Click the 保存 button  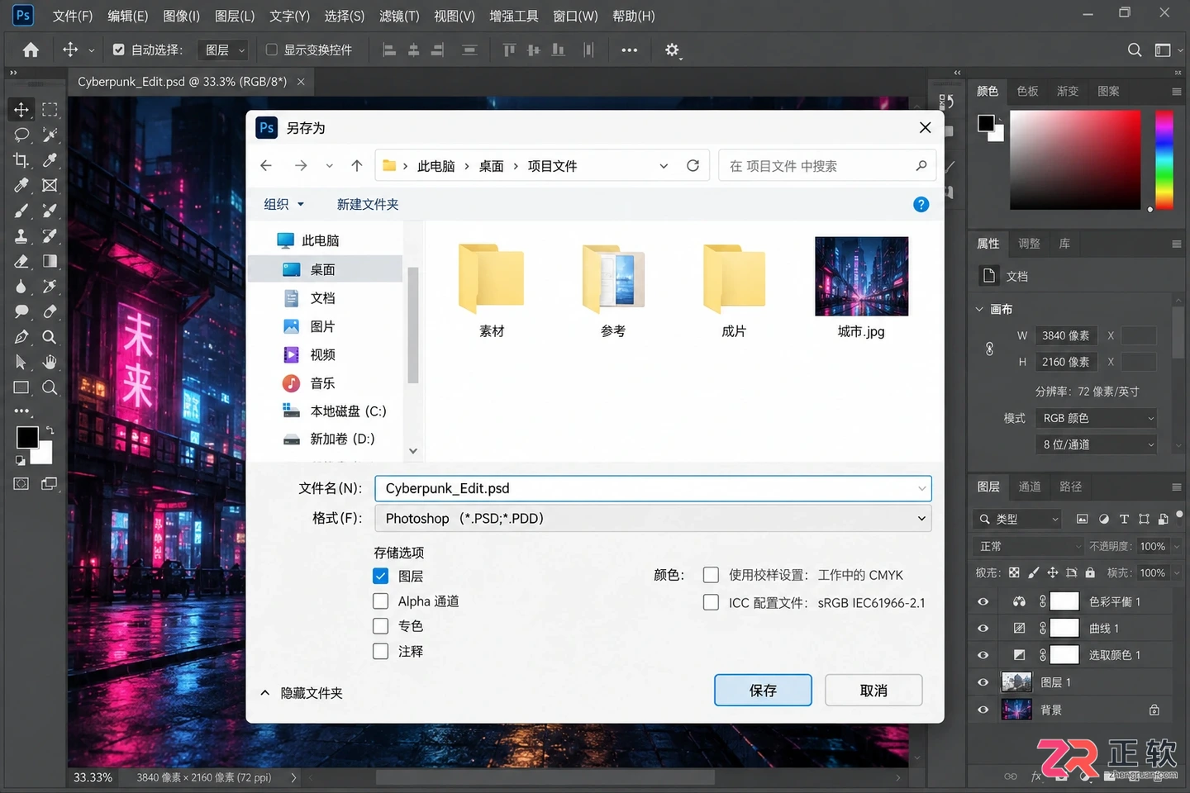pos(763,691)
